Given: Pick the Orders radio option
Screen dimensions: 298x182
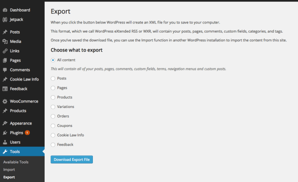Looking at the screenshot, I should tap(53, 116).
